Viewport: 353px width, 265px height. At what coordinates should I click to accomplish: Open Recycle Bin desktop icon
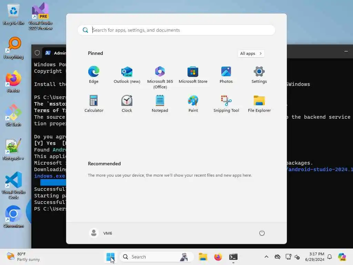click(13, 14)
